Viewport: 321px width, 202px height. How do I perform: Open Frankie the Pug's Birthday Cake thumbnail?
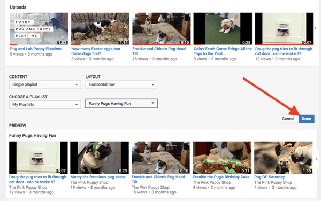(x=222, y=158)
